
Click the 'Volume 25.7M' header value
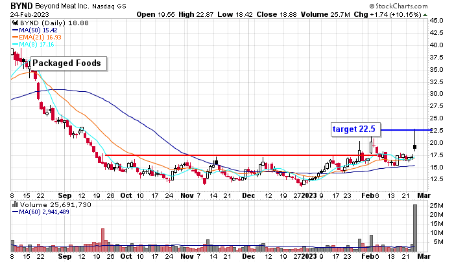(x=325, y=14)
